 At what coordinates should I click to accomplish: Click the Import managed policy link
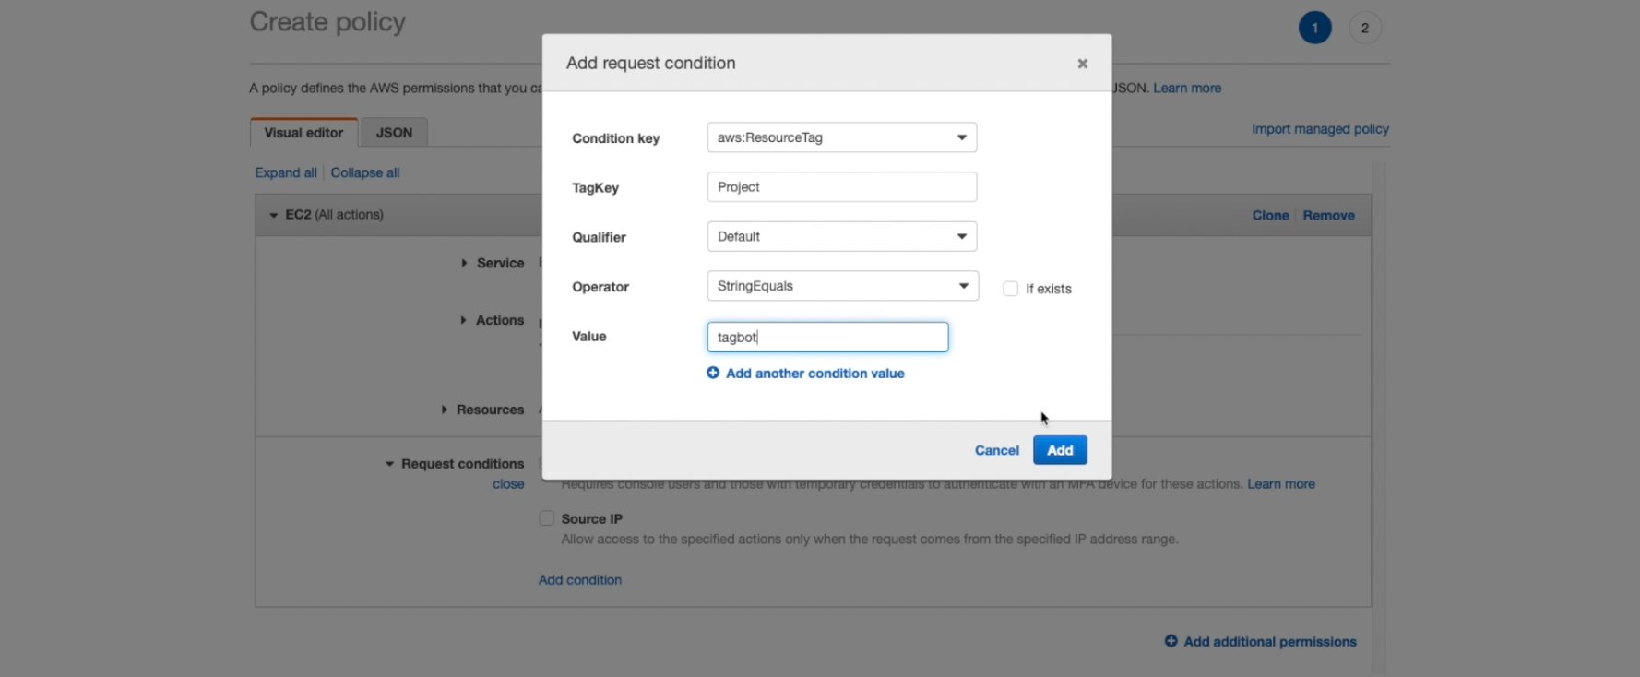click(1320, 129)
